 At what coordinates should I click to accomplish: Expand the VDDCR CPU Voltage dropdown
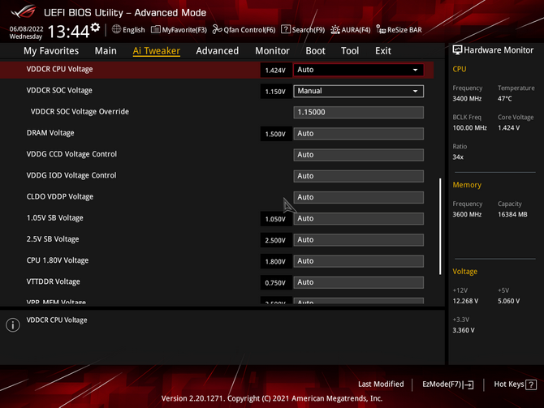coord(416,70)
